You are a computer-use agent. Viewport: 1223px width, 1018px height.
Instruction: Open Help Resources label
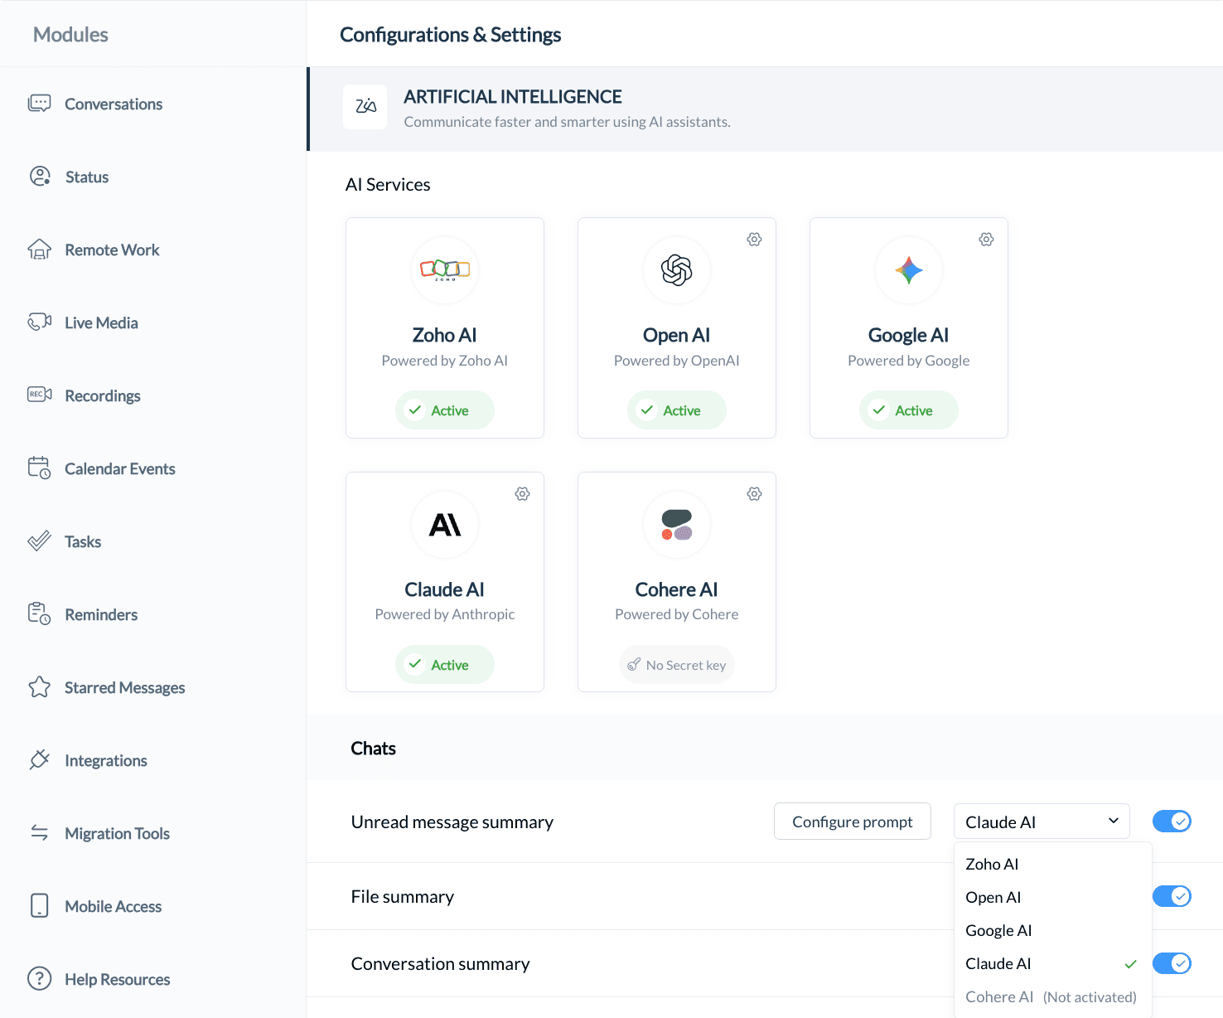click(x=118, y=979)
